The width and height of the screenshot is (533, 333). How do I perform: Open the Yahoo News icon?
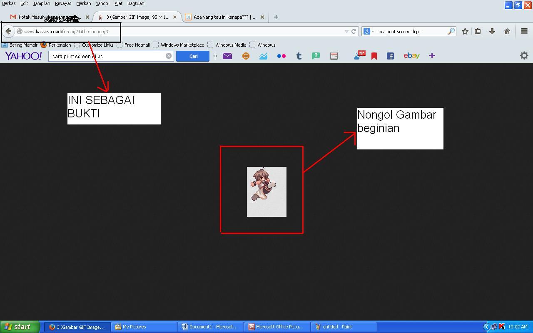(x=334, y=56)
